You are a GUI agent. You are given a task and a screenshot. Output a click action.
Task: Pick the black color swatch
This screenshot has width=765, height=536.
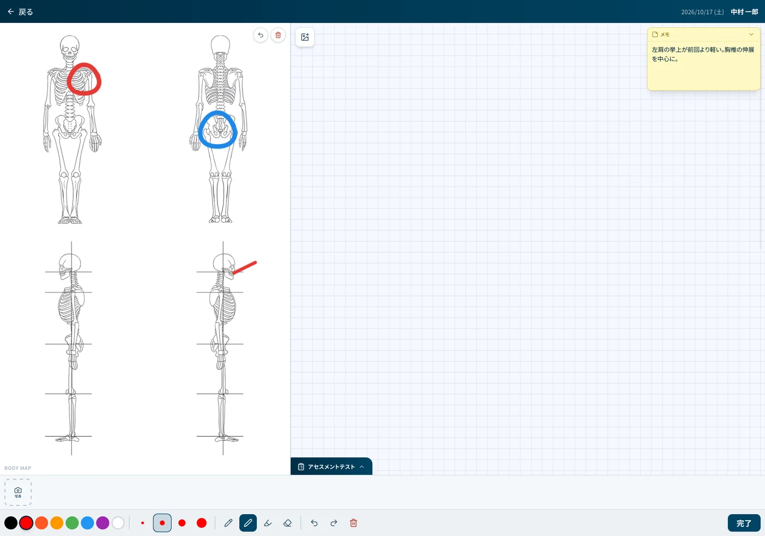[x=11, y=523]
